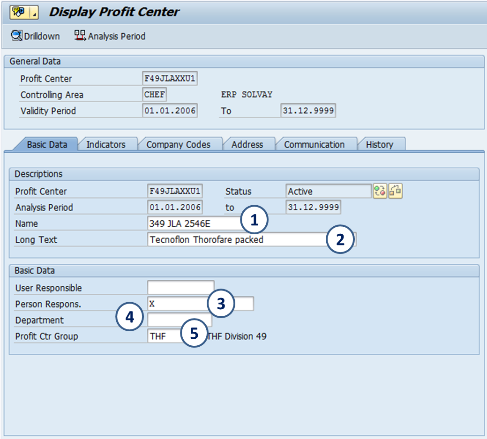Click the yellow title bar menu icon

(x=18, y=13)
